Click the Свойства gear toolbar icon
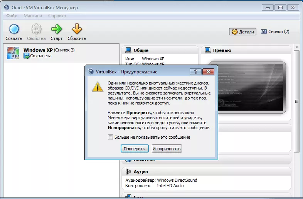303x199 pixels. 36,29
